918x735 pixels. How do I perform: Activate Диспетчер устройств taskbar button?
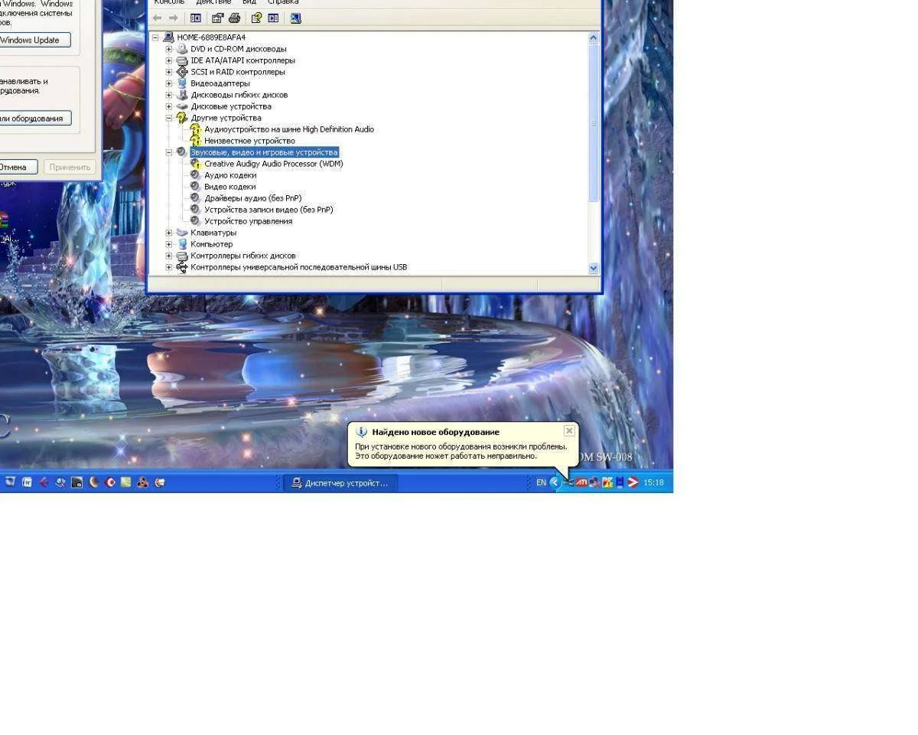(340, 483)
